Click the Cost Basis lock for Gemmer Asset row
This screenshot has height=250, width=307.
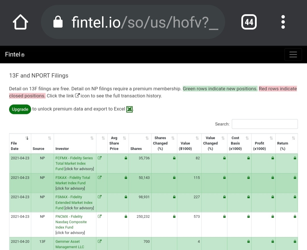[x=248, y=241]
